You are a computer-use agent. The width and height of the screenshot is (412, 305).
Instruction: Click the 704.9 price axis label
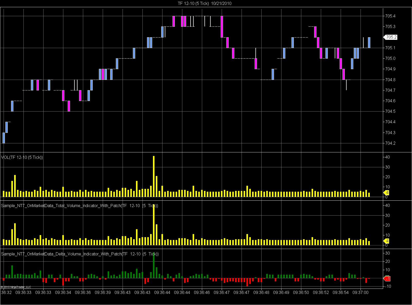pyautogui.click(x=390, y=69)
